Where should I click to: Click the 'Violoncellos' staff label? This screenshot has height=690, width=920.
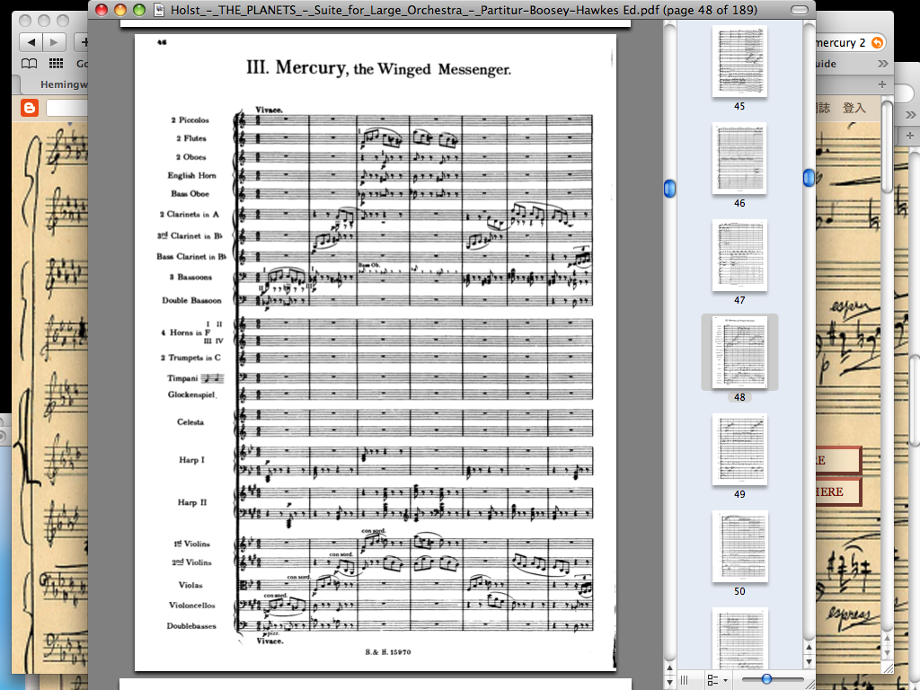click(x=192, y=605)
